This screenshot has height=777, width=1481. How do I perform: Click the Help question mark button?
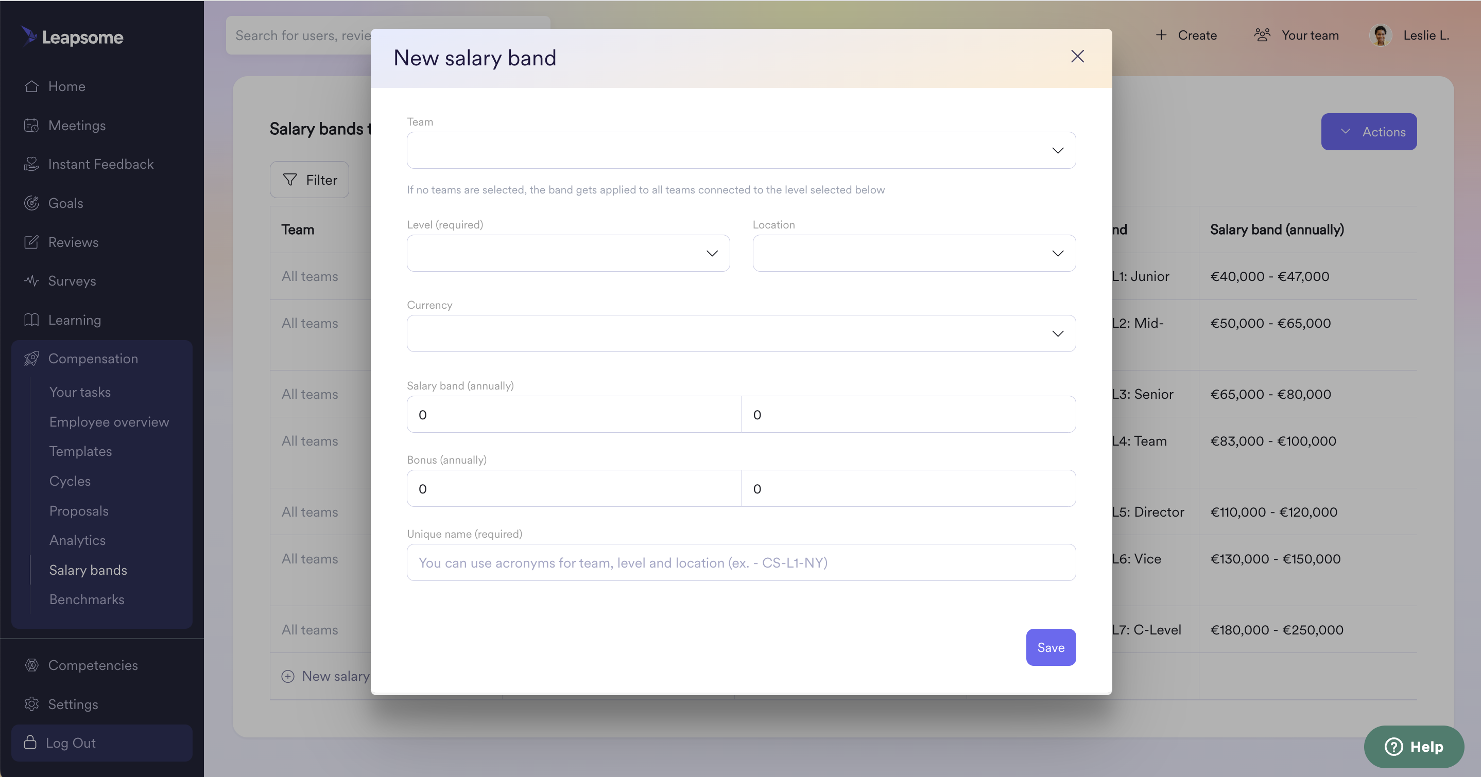click(x=1414, y=747)
